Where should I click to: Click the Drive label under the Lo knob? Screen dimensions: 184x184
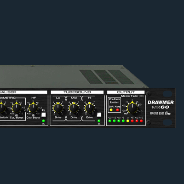58,117
